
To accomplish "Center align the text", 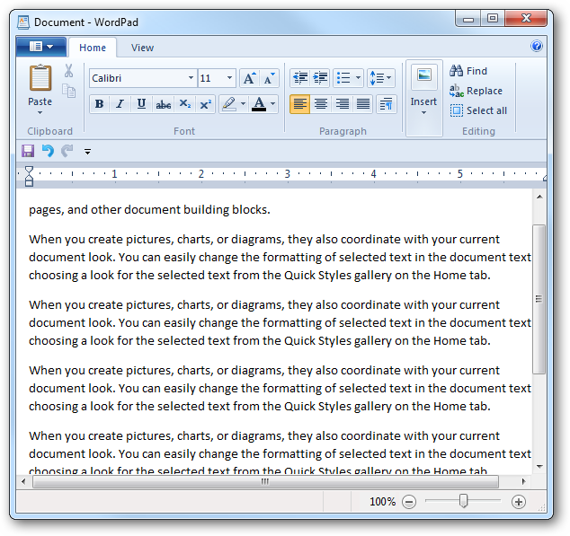I will coord(321,104).
